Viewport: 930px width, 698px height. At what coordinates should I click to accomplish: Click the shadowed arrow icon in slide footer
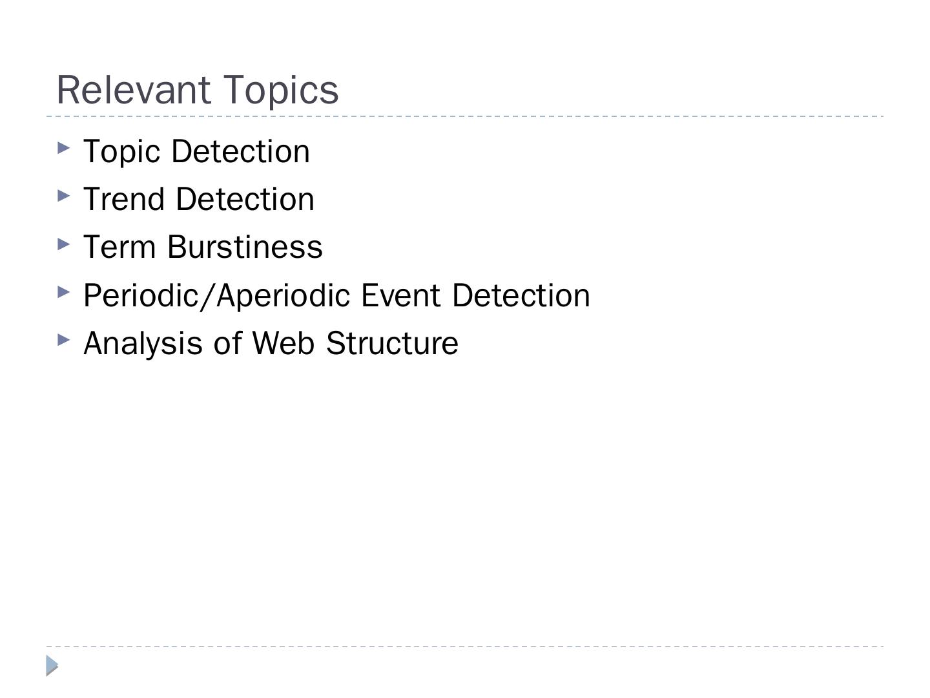(52, 665)
